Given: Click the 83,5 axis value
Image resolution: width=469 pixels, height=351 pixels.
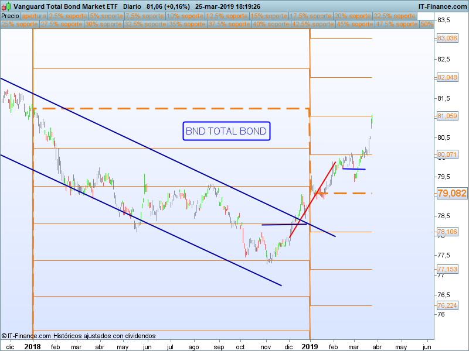Looking at the screenshot, I should [444, 20].
